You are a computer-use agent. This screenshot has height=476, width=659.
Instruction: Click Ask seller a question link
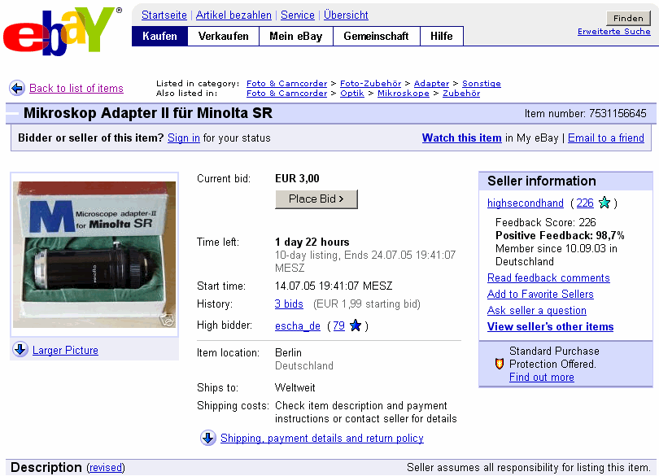(537, 311)
